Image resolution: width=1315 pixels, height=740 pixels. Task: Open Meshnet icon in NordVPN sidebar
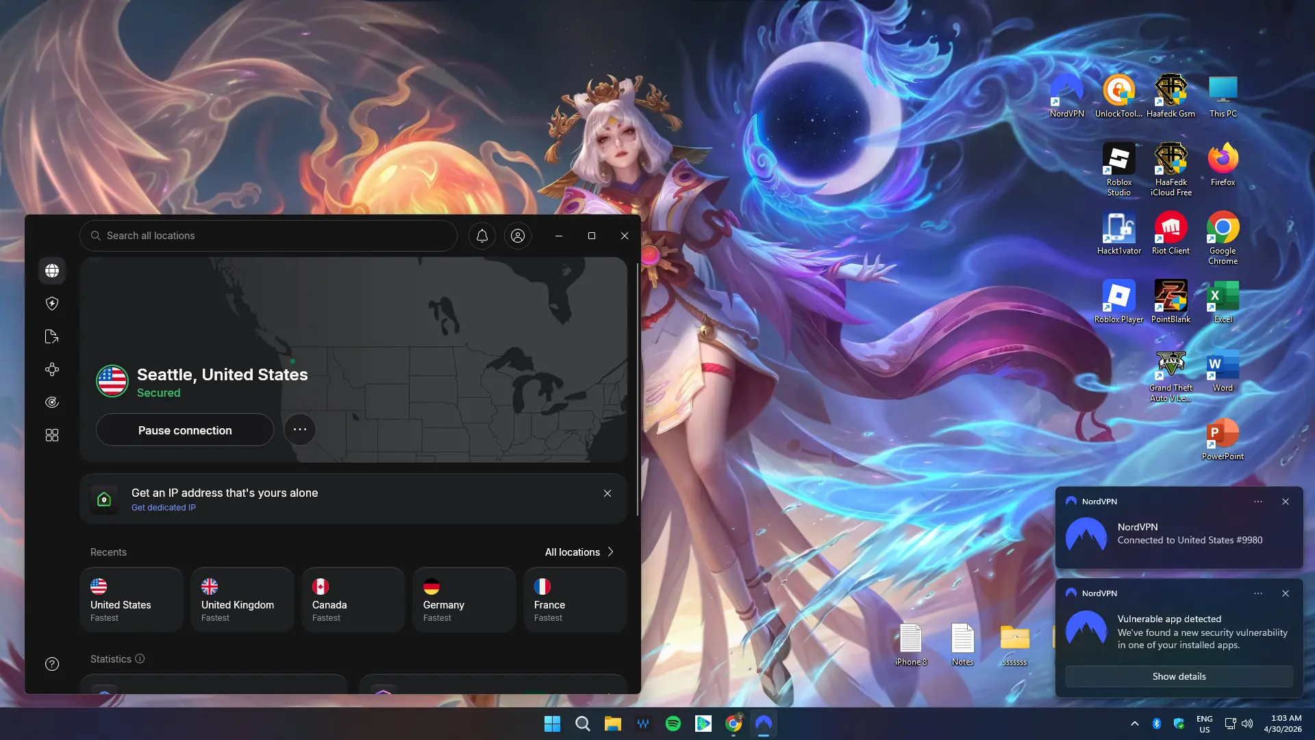[x=52, y=369]
